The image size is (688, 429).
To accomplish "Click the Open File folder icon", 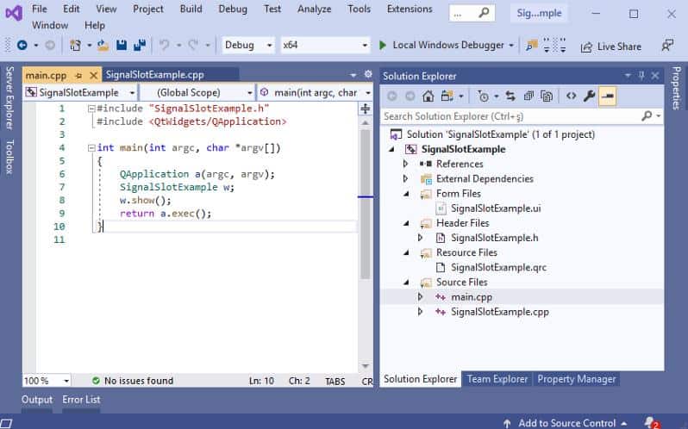I will tap(103, 45).
